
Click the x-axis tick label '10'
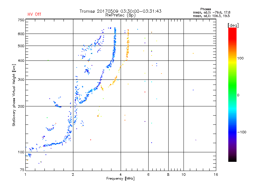click(184, 174)
